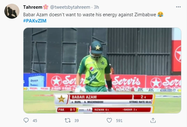Open Tahreem's round profile avatar

click(12, 11)
